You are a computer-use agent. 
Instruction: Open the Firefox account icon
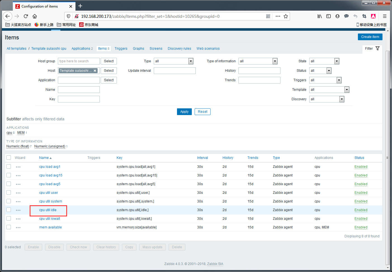pos(337,16)
